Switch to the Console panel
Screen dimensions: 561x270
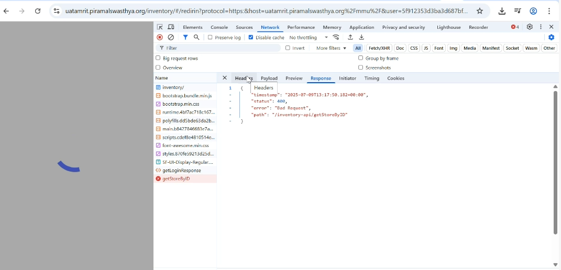219,27
